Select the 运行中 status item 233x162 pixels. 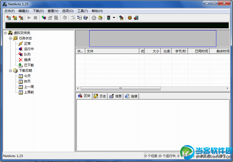click(x=29, y=49)
